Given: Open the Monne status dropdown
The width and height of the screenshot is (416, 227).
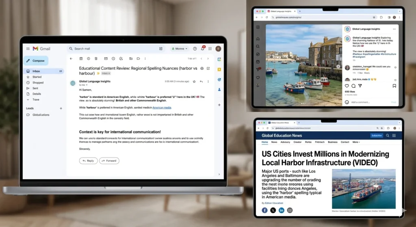Looking at the screenshot, I should coord(179,49).
